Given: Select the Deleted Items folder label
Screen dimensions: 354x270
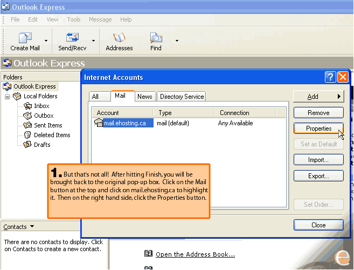Looking at the screenshot, I should 52,135.
